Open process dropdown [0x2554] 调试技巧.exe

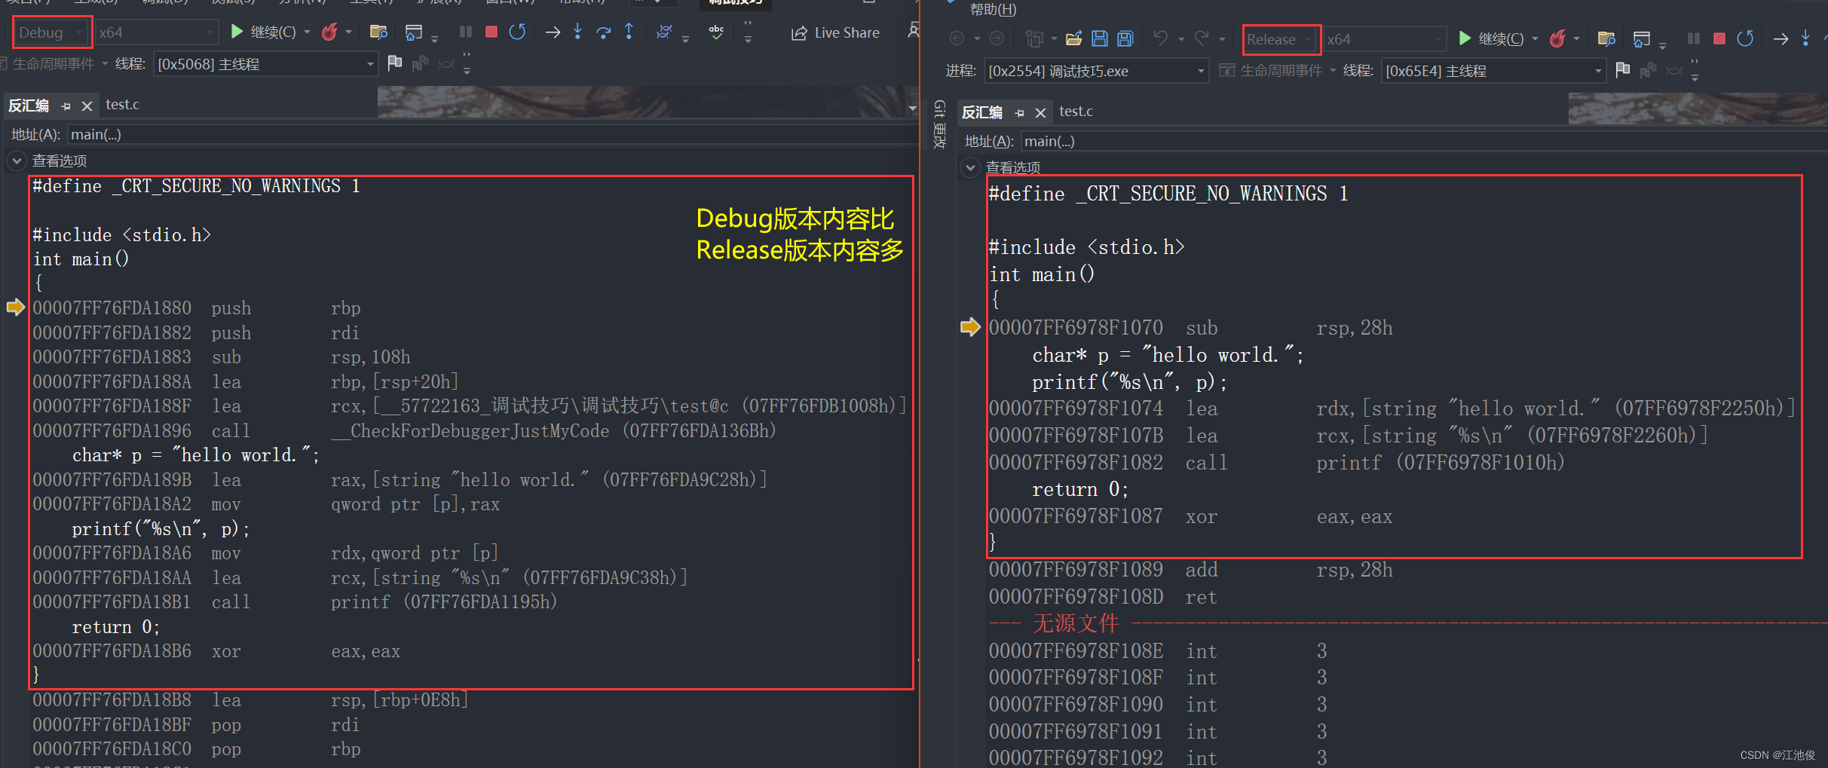tap(1097, 71)
